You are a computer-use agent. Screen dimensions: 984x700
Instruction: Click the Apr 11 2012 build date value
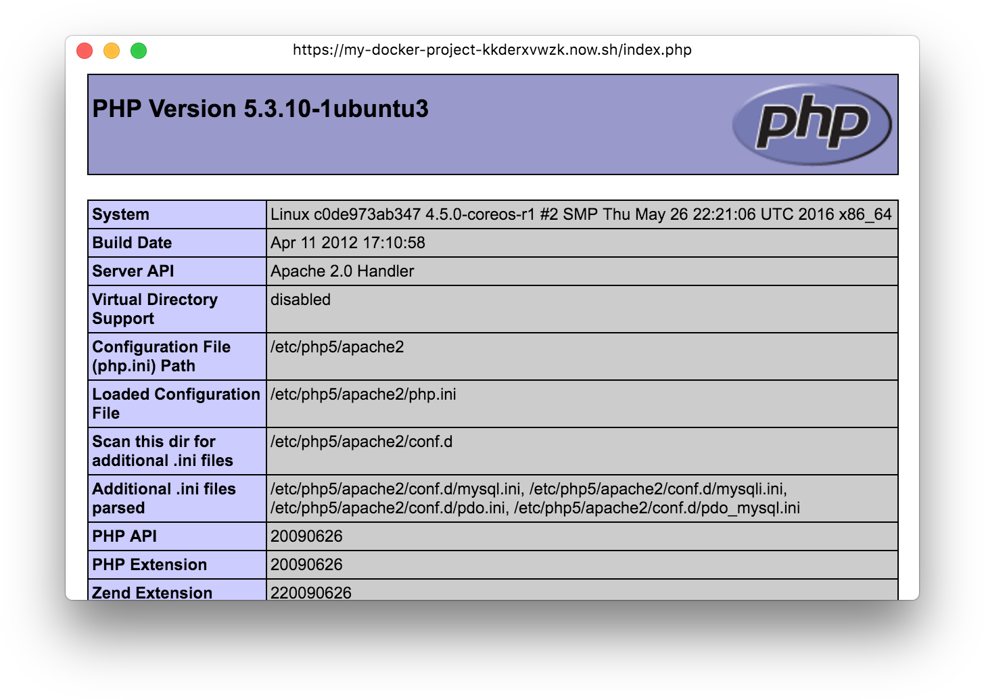click(x=348, y=243)
